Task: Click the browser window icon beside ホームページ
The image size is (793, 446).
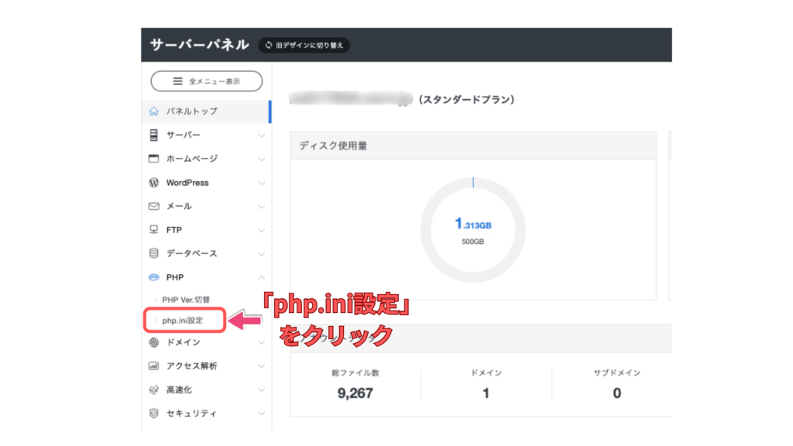Action: pos(153,159)
